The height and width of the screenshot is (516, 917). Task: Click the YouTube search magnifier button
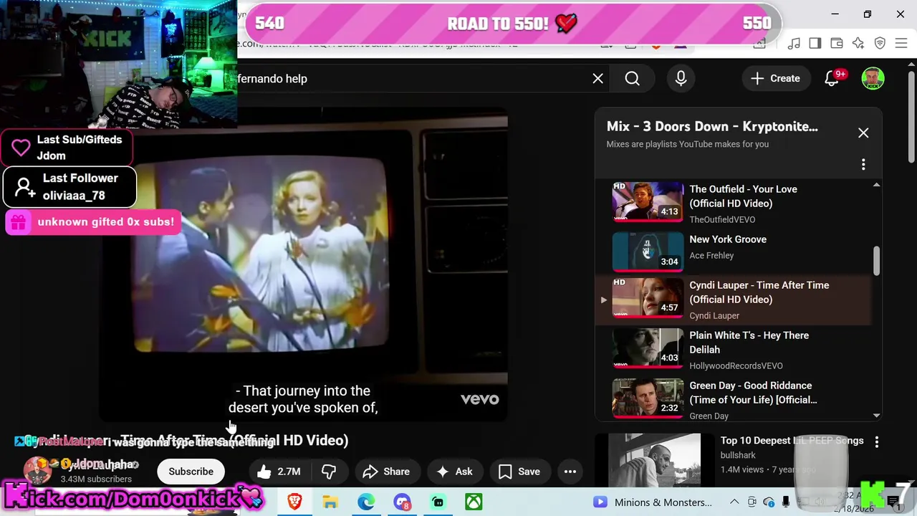click(632, 79)
